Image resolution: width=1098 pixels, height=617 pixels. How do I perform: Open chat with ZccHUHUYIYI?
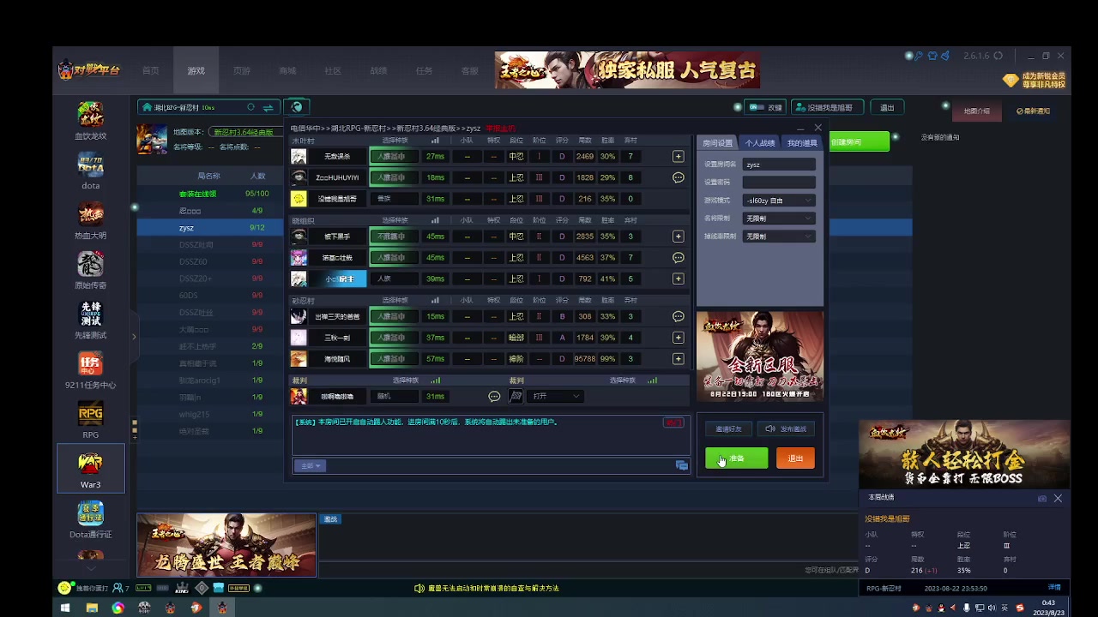pos(678,177)
